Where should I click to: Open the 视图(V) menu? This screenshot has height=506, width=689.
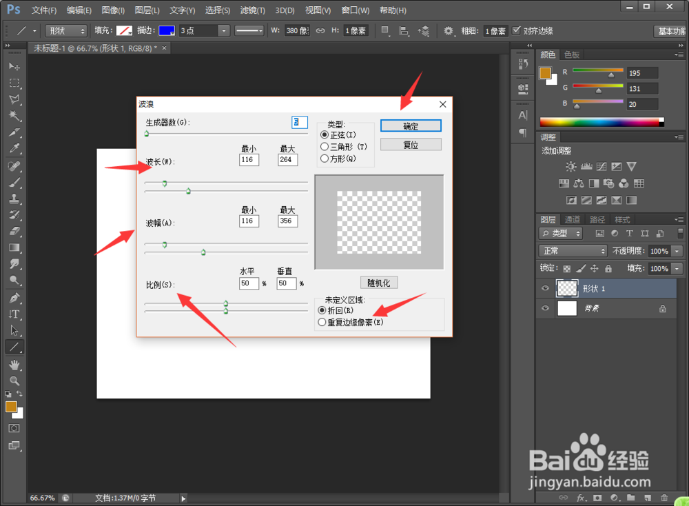tap(318, 10)
